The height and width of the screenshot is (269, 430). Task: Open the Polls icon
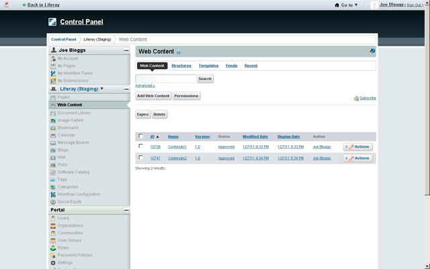coord(53,165)
